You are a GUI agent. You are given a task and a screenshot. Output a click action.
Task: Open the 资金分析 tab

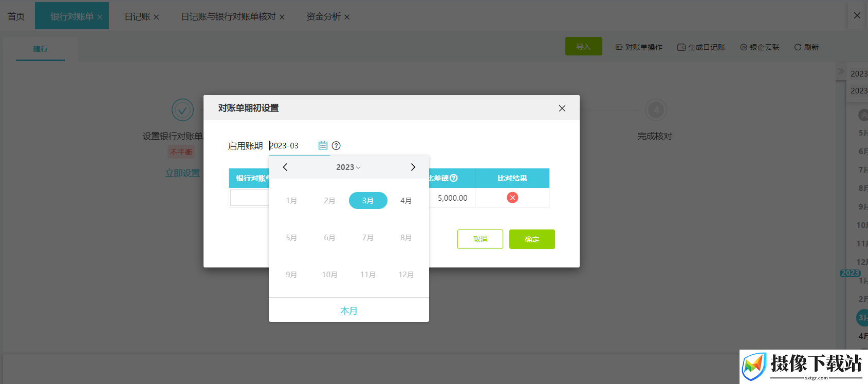323,16
